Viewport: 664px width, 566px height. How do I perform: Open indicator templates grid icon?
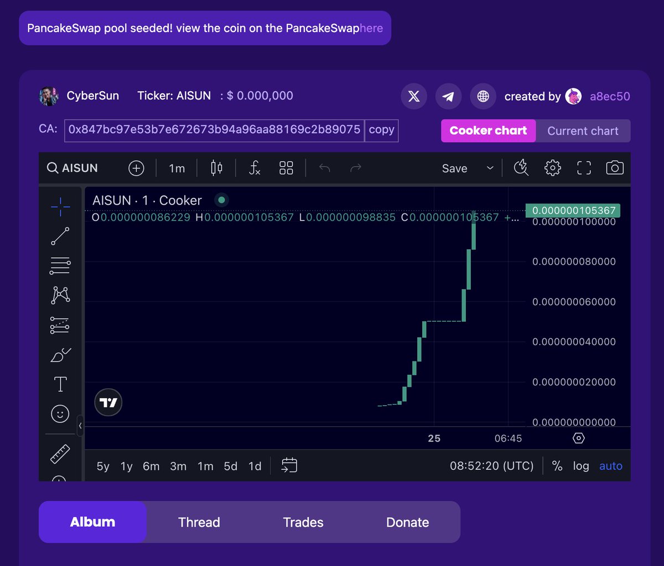pyautogui.click(x=286, y=168)
